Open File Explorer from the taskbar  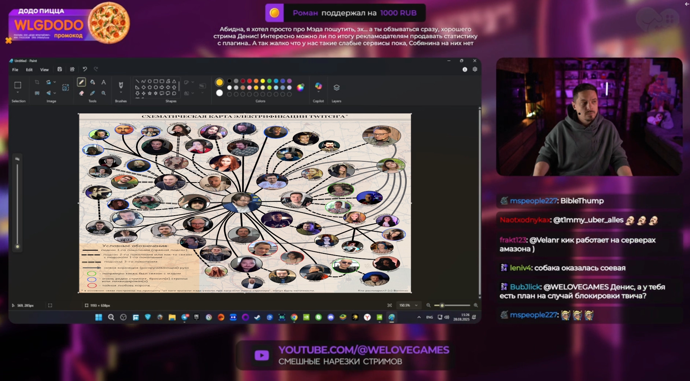[x=172, y=317]
